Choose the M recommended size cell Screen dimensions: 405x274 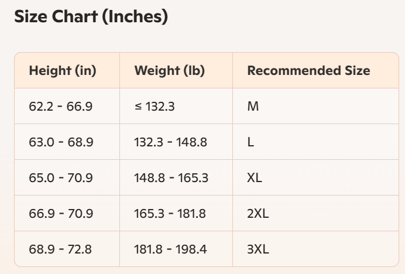[x=253, y=107]
